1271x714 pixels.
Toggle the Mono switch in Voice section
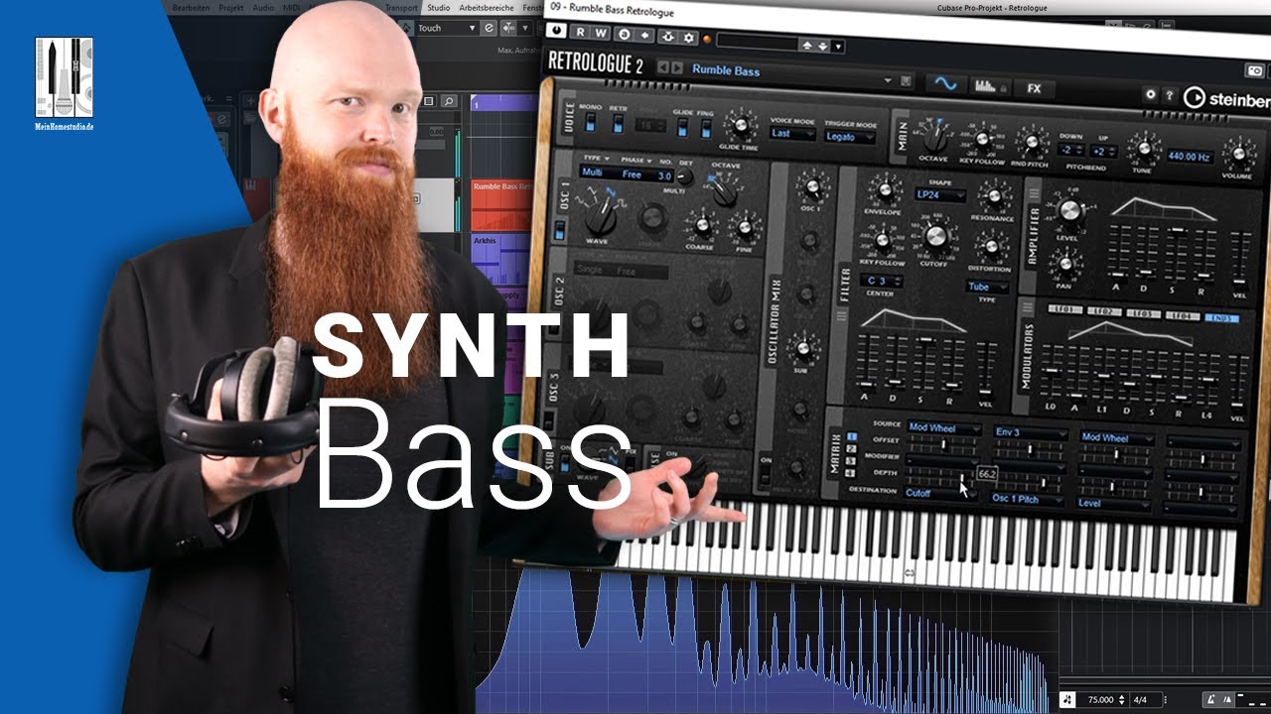[x=590, y=121]
